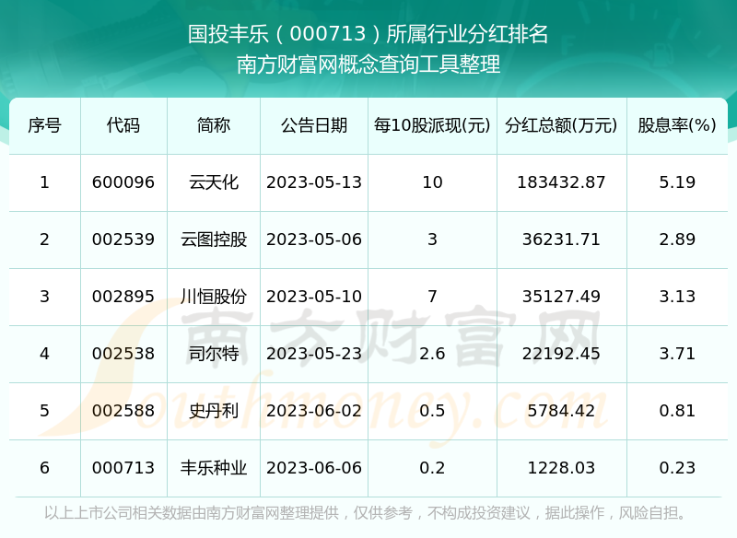Click date 2023-05-10
Screen dimensions: 737x538
[314, 297]
